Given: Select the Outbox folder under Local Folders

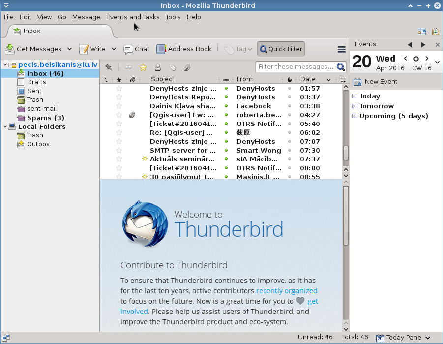Looking at the screenshot, I should (x=38, y=144).
